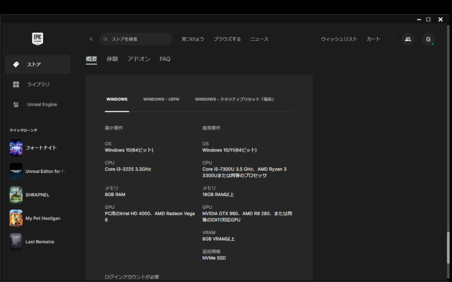The image size is (452, 282).
Task: Click the NVMe SSD additional info text
Action: tap(214, 258)
